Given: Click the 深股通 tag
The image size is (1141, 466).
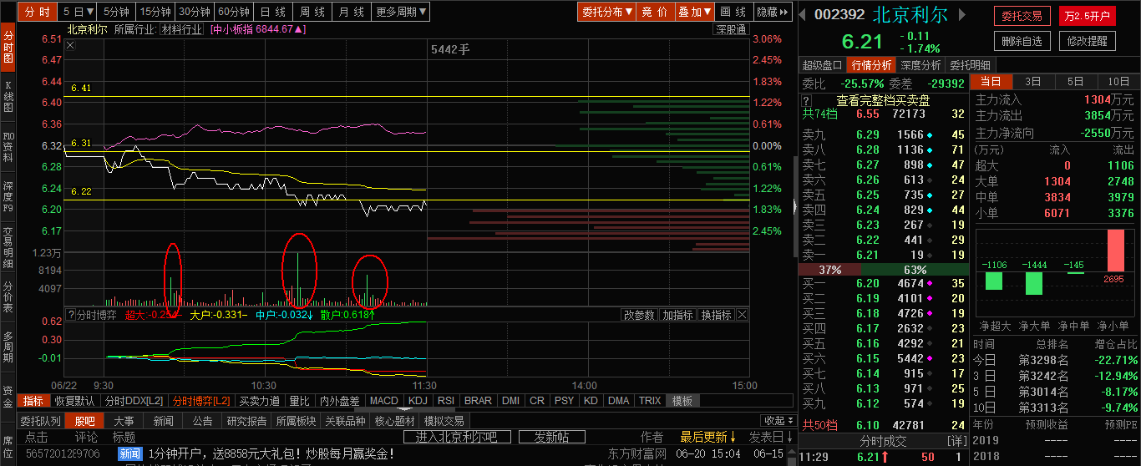Looking at the screenshot, I should (x=730, y=29).
